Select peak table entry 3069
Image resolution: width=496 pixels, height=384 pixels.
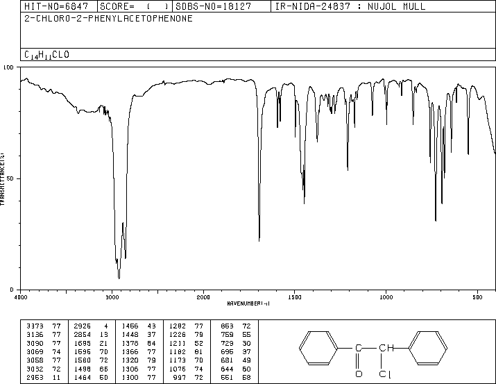(44, 351)
